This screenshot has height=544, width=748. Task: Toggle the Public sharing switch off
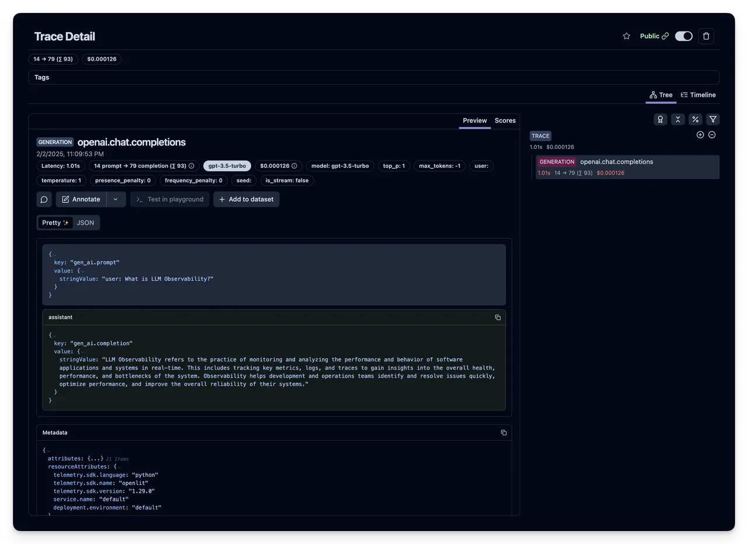click(684, 36)
